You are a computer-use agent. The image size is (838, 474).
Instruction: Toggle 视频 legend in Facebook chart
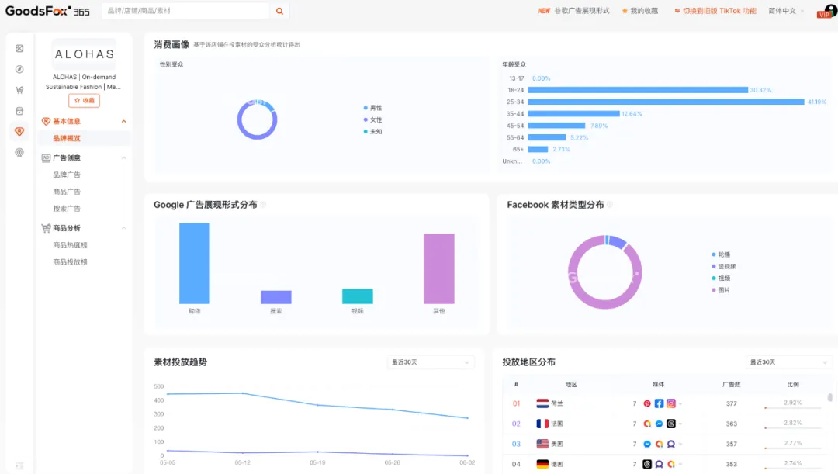pos(721,278)
